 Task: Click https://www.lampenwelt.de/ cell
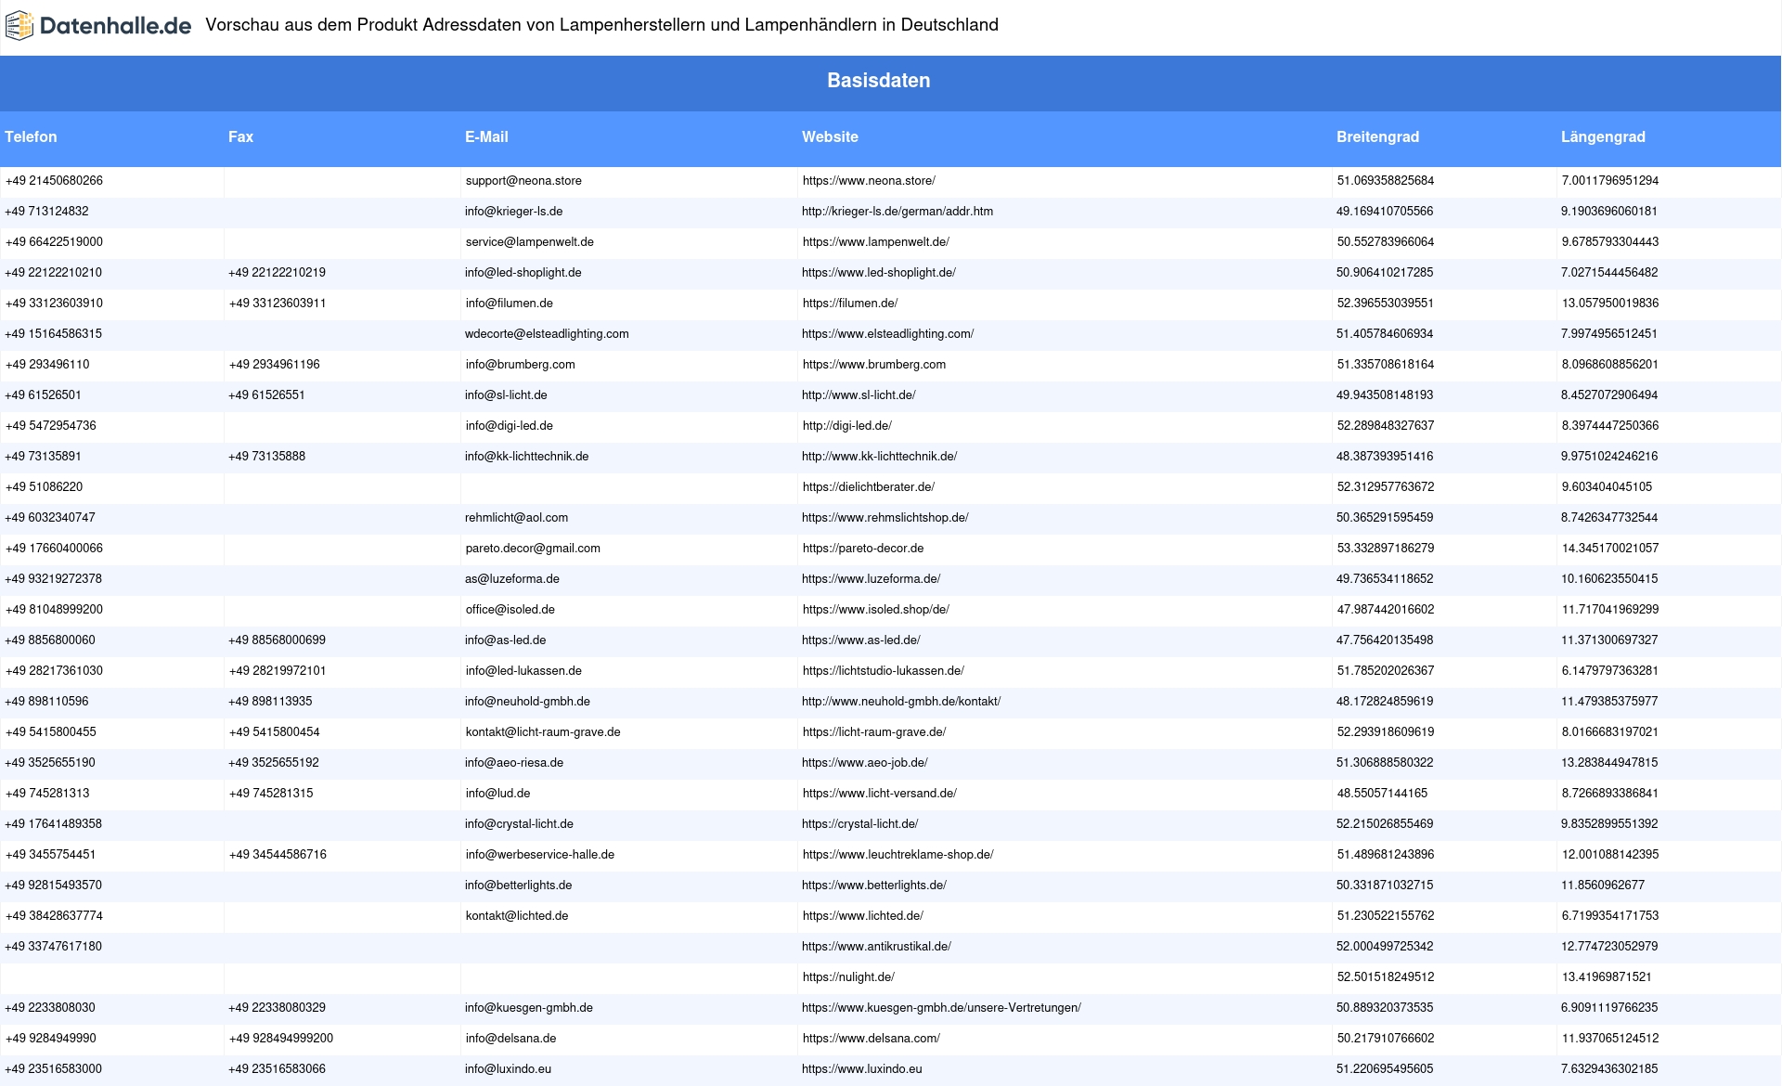pyautogui.click(x=876, y=242)
